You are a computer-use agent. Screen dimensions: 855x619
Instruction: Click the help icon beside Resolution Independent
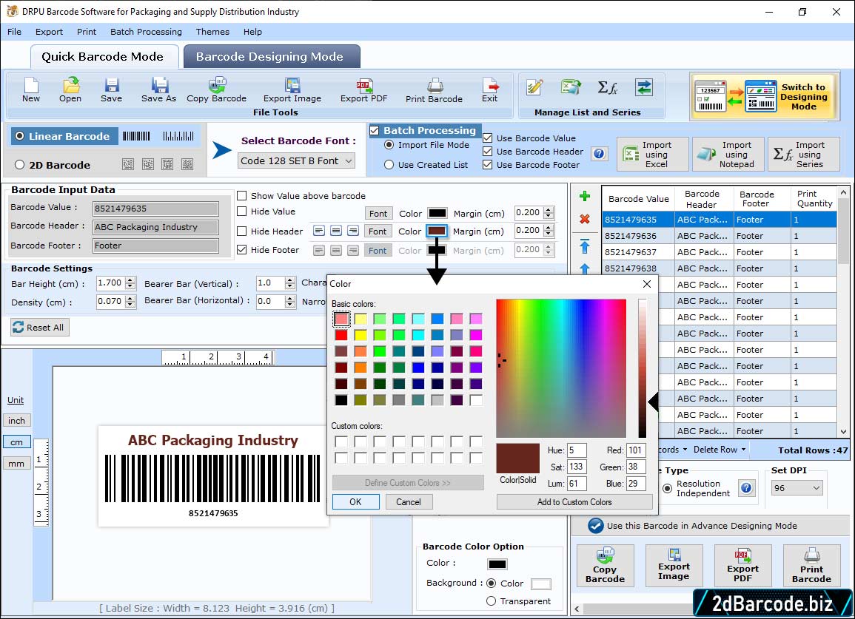point(746,487)
